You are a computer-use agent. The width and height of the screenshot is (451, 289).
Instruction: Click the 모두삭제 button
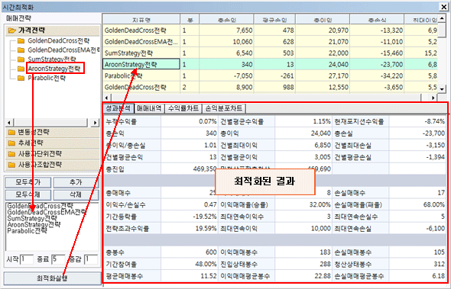[x=28, y=194]
